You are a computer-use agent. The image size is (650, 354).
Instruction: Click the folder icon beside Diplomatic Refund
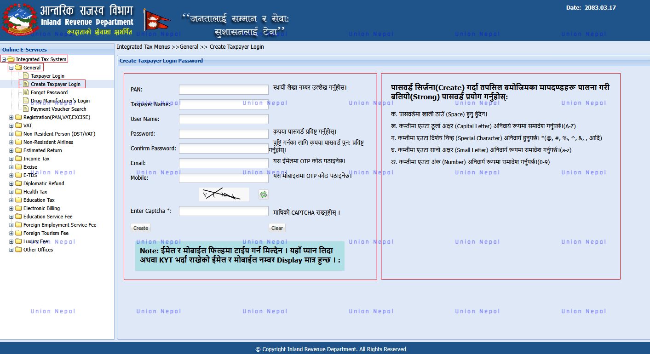click(x=18, y=183)
